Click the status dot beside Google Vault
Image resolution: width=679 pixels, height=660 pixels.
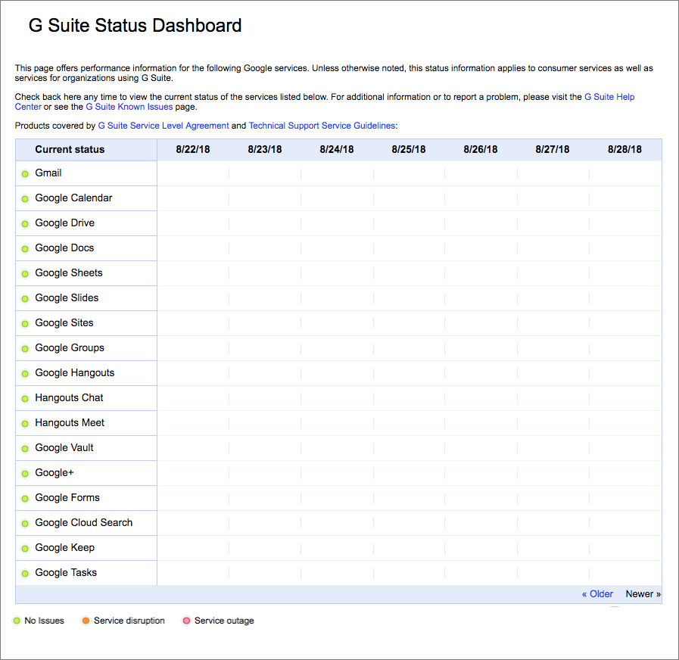(25, 449)
